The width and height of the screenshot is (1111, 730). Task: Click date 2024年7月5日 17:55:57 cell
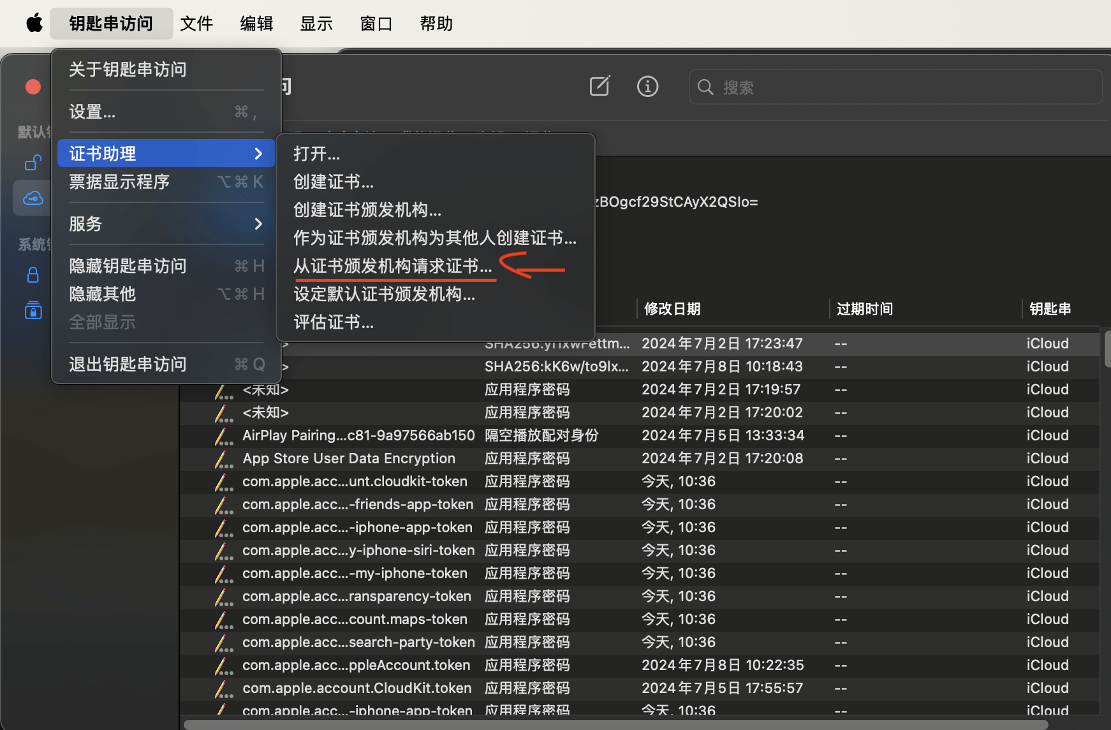[x=723, y=688]
